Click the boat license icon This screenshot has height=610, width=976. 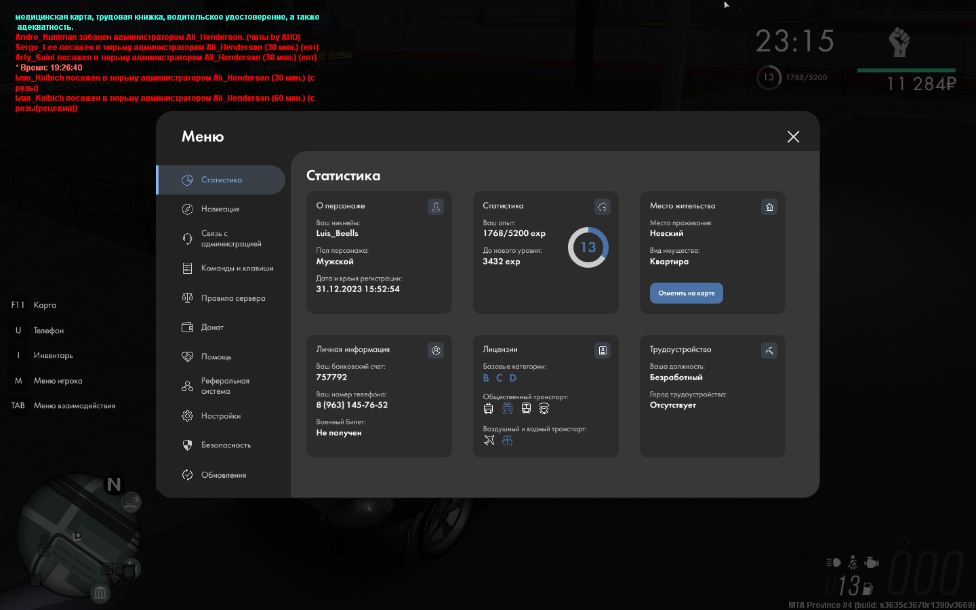507,441
